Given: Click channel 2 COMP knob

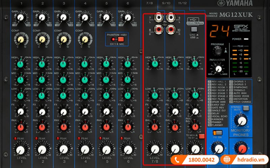Looking at the screenshot, I should click(42, 39).
